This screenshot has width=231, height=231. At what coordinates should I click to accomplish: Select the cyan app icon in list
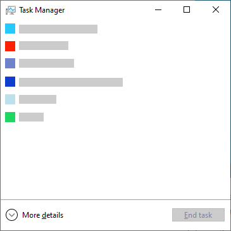pyautogui.click(x=10, y=28)
